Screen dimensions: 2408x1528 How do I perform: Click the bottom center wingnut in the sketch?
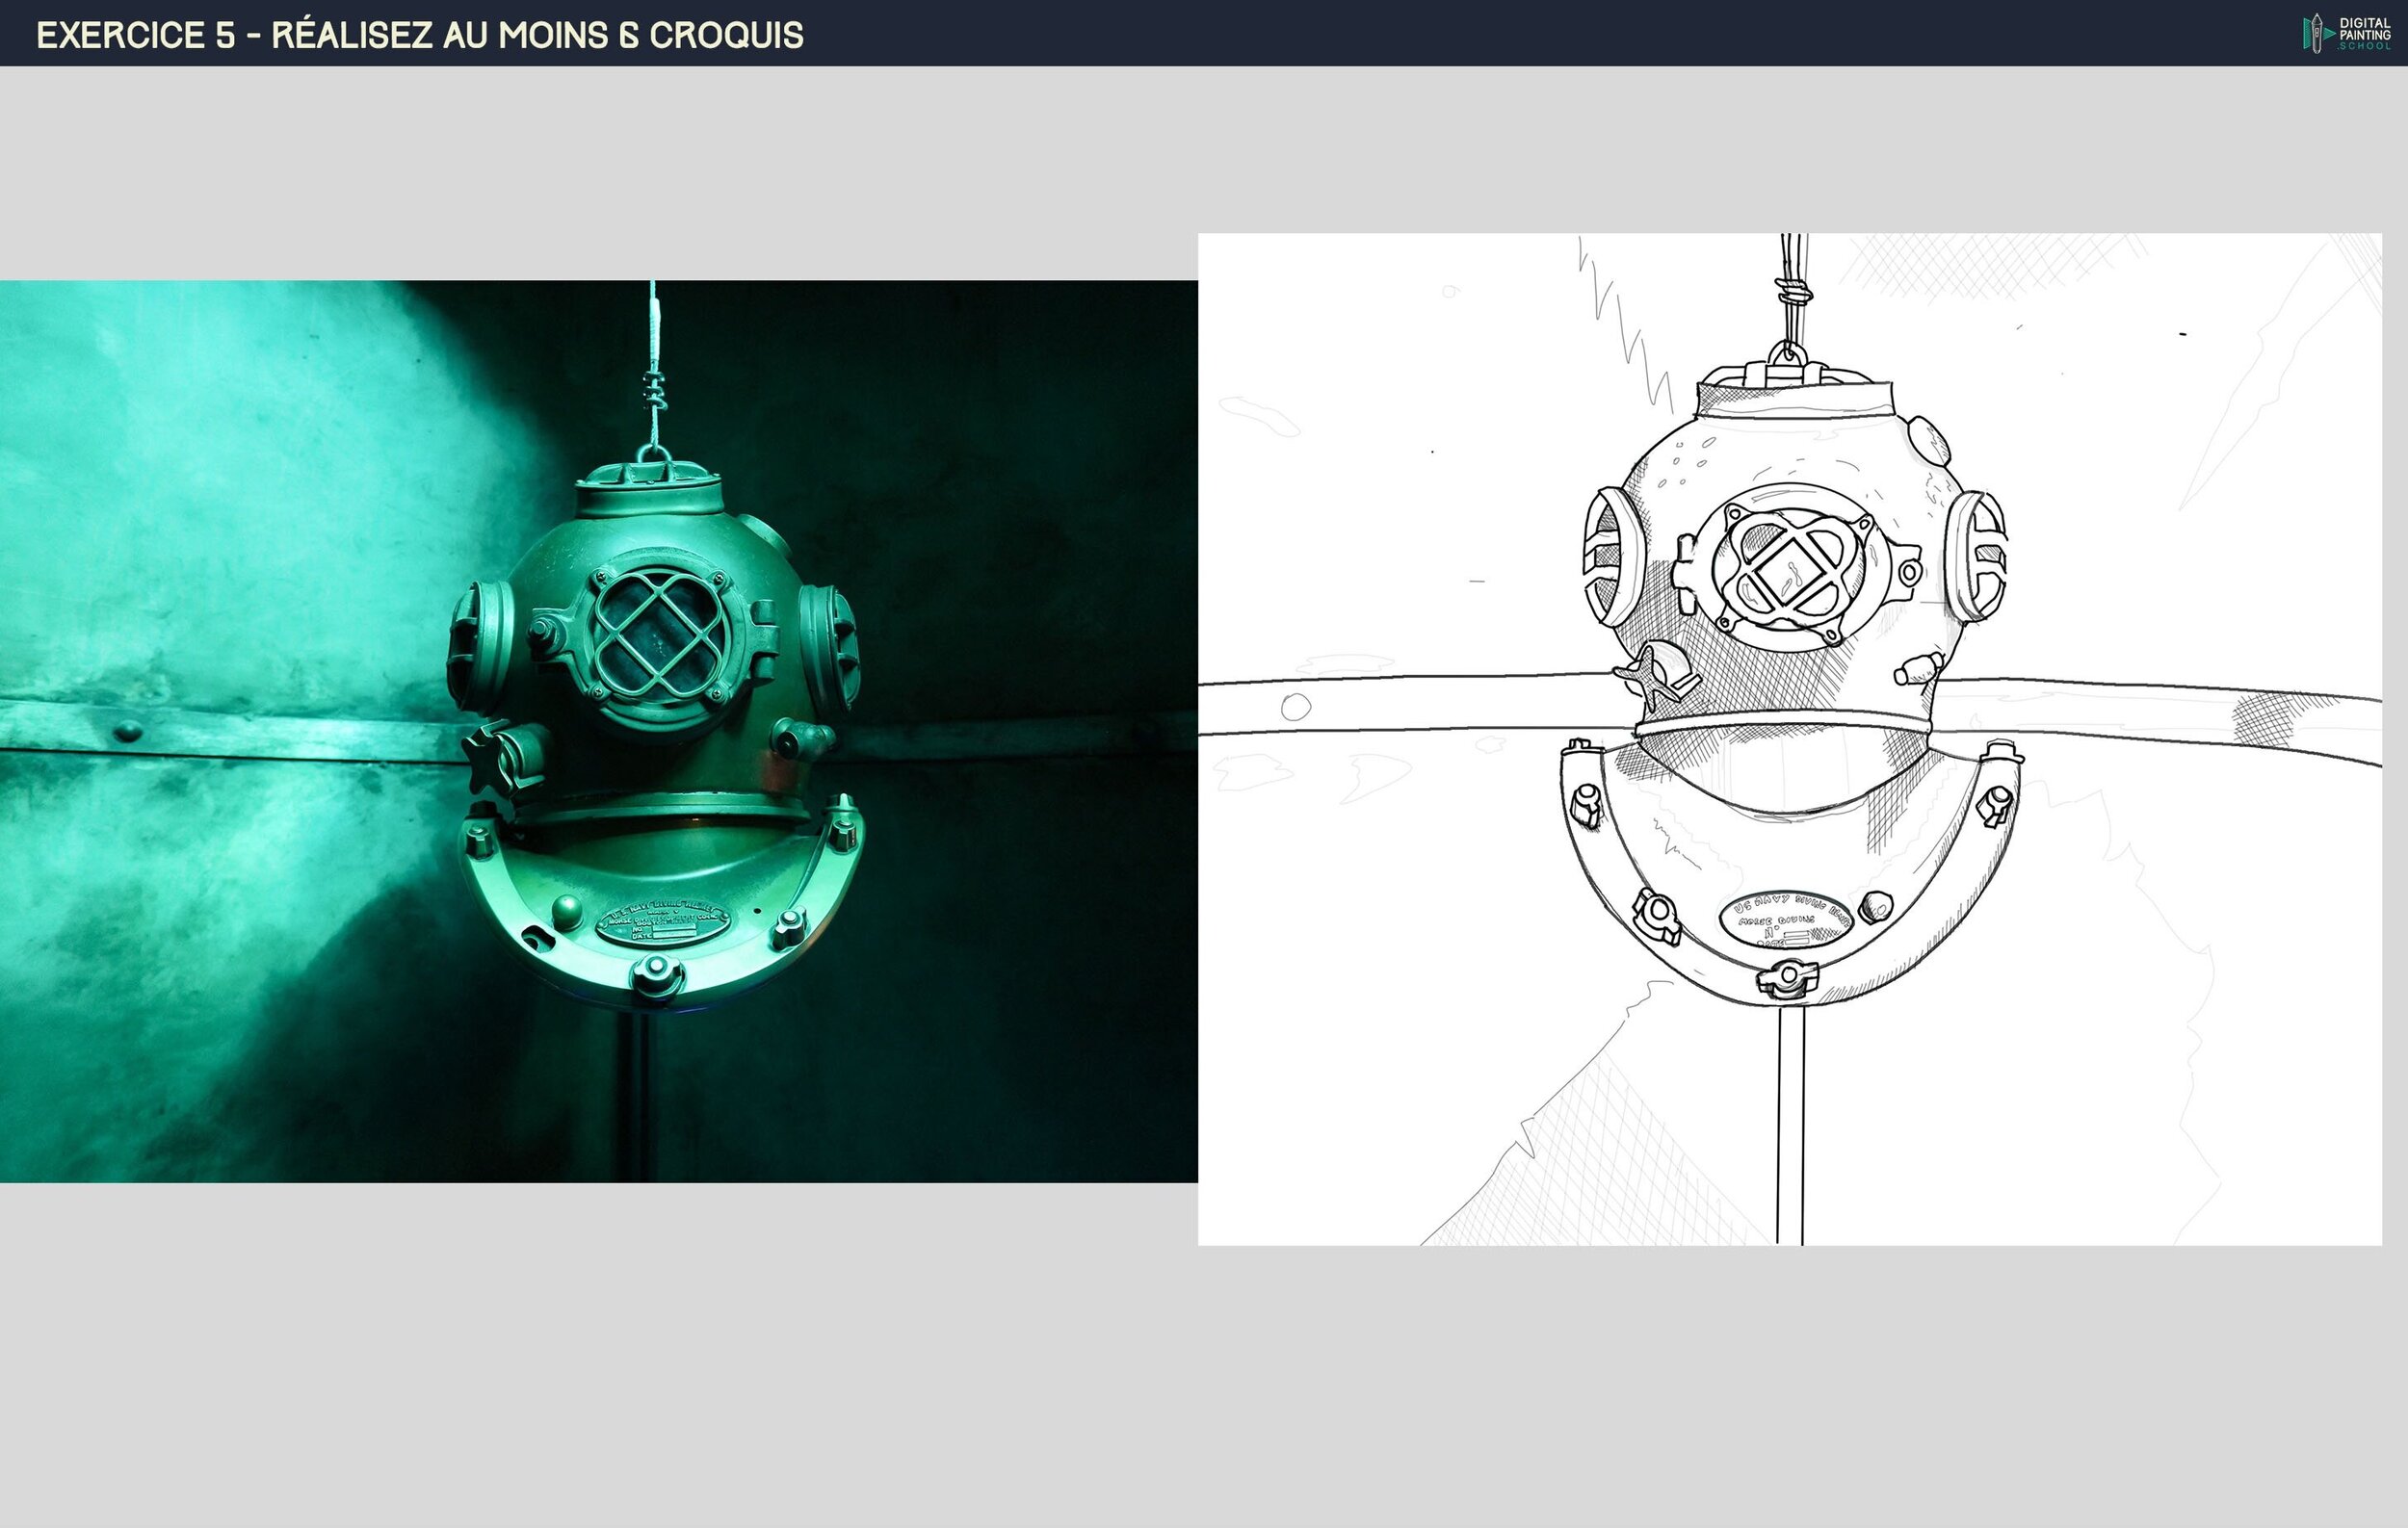[x=1787, y=975]
